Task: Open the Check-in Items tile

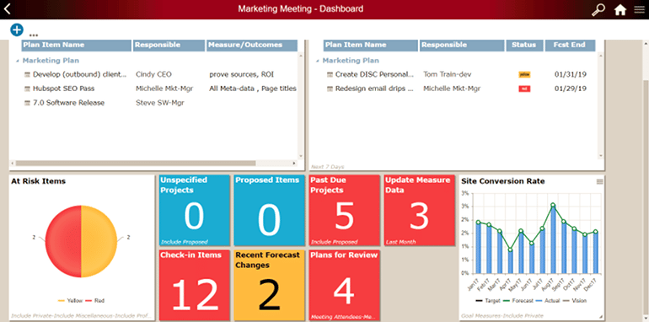Action: tap(195, 285)
